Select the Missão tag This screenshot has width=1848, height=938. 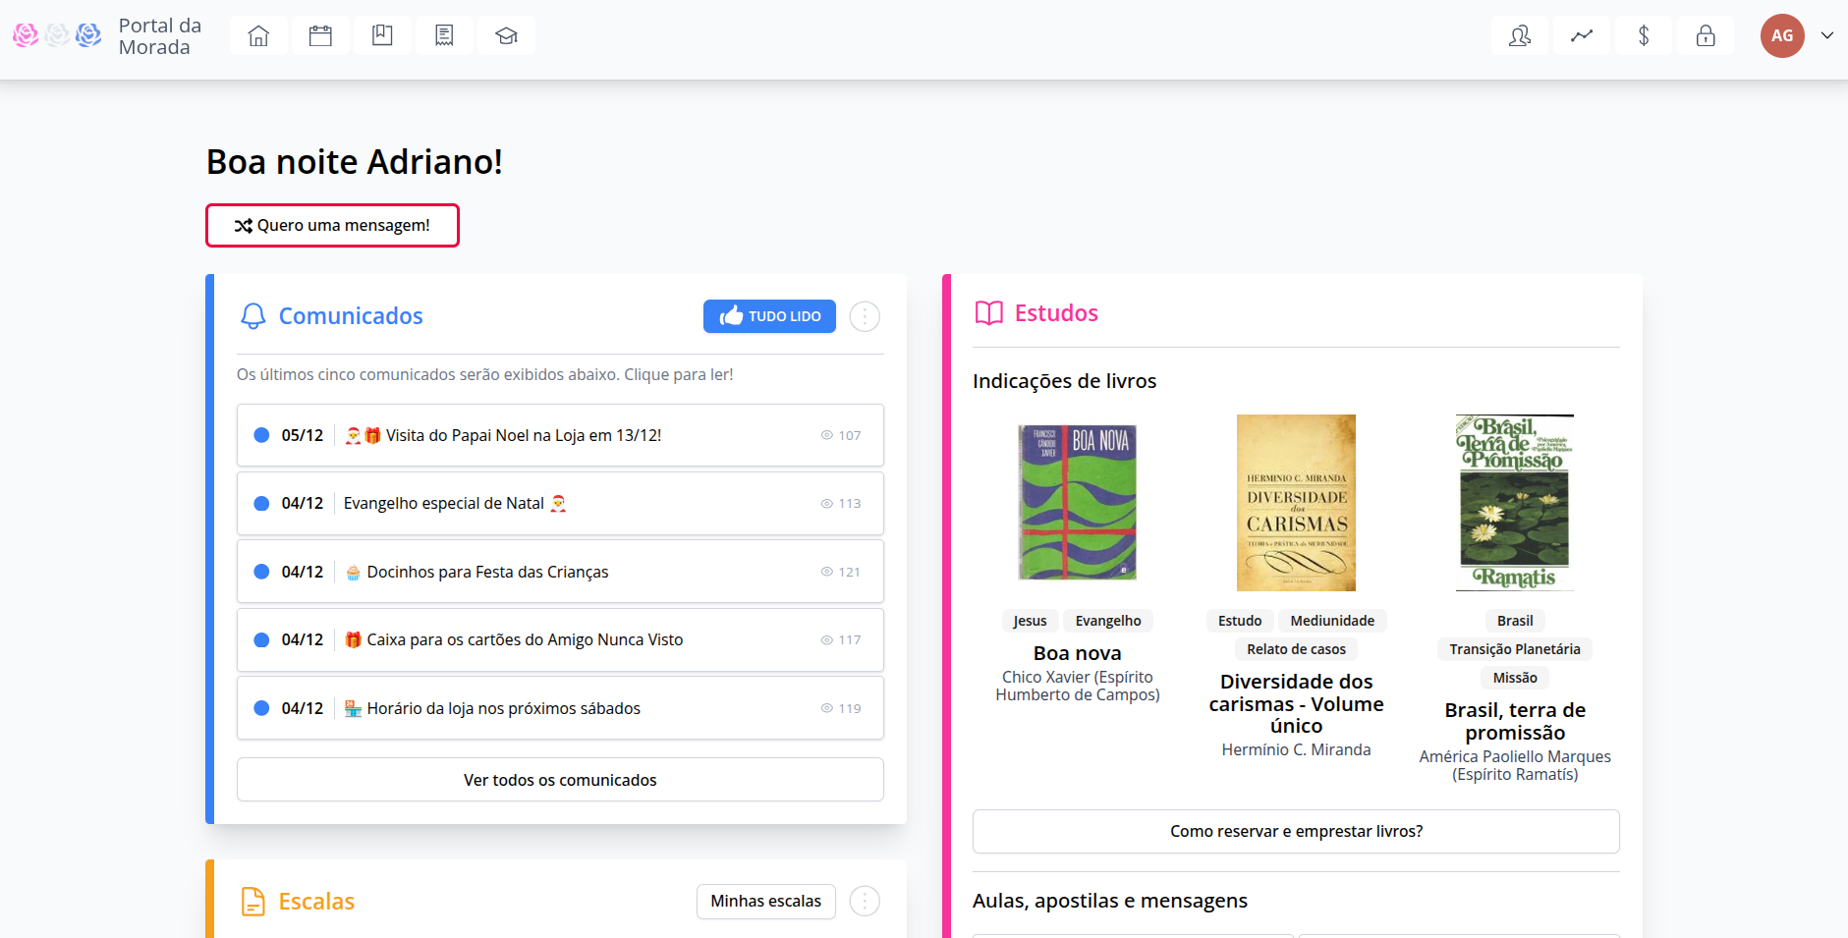[x=1515, y=678]
